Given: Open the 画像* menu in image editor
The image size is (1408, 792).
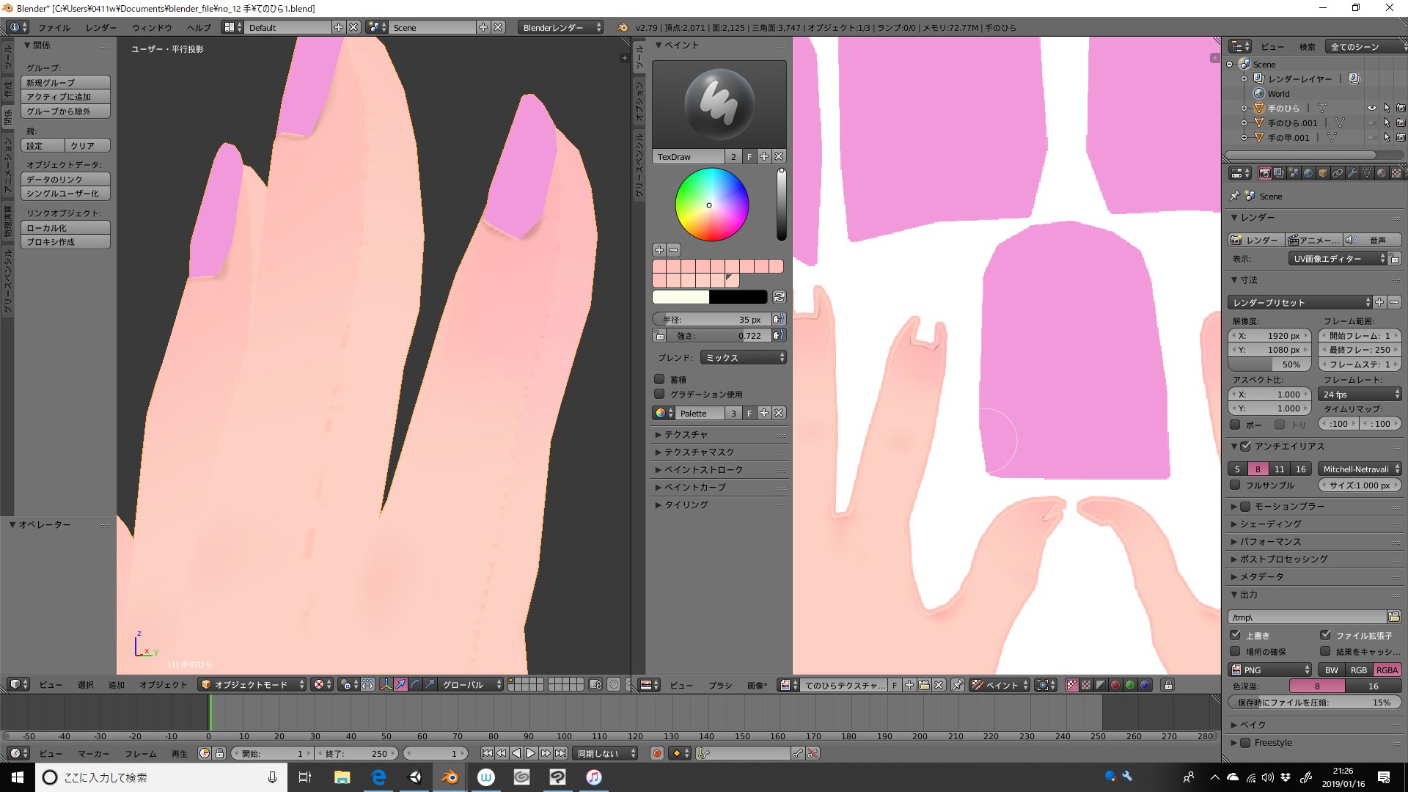Looking at the screenshot, I should [757, 685].
